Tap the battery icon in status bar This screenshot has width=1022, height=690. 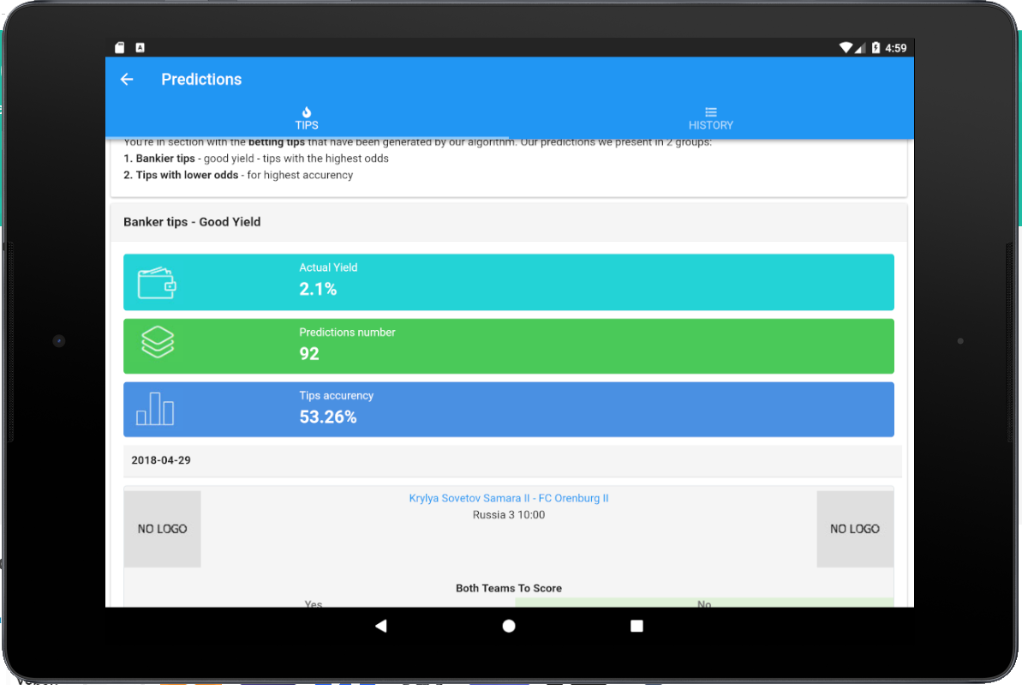tap(876, 48)
